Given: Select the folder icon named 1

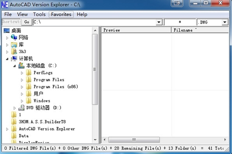Looking at the screenshot, I should [14, 115].
